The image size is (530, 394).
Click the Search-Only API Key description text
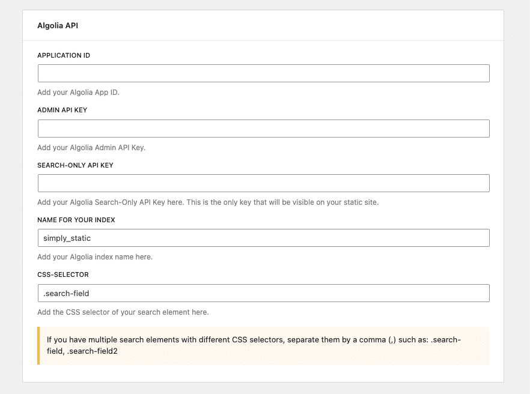click(x=208, y=202)
